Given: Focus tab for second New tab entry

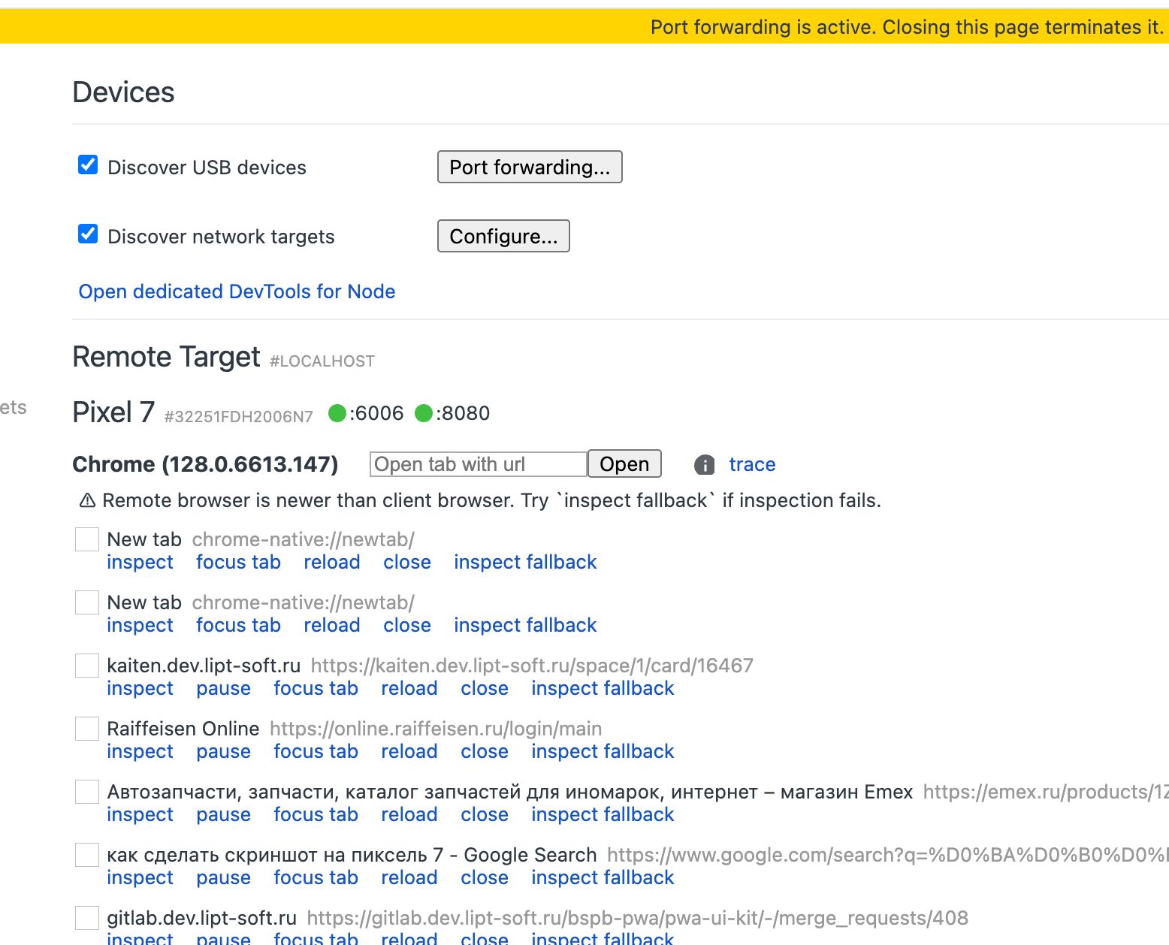Looking at the screenshot, I should (x=238, y=625).
